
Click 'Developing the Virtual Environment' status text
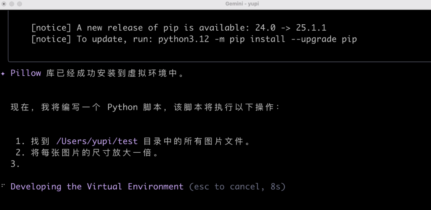[97, 186]
